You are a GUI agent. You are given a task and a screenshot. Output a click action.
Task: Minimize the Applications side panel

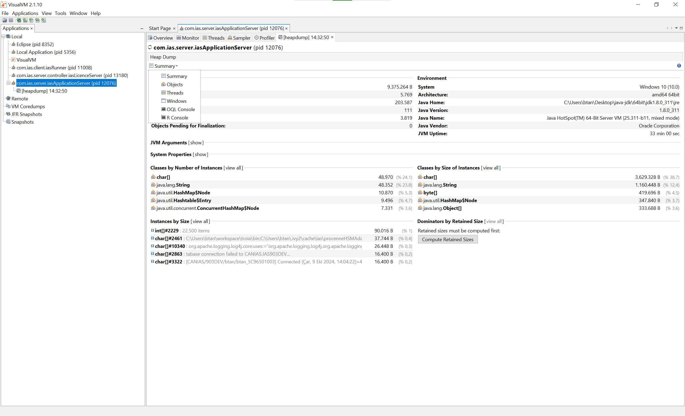click(x=142, y=28)
